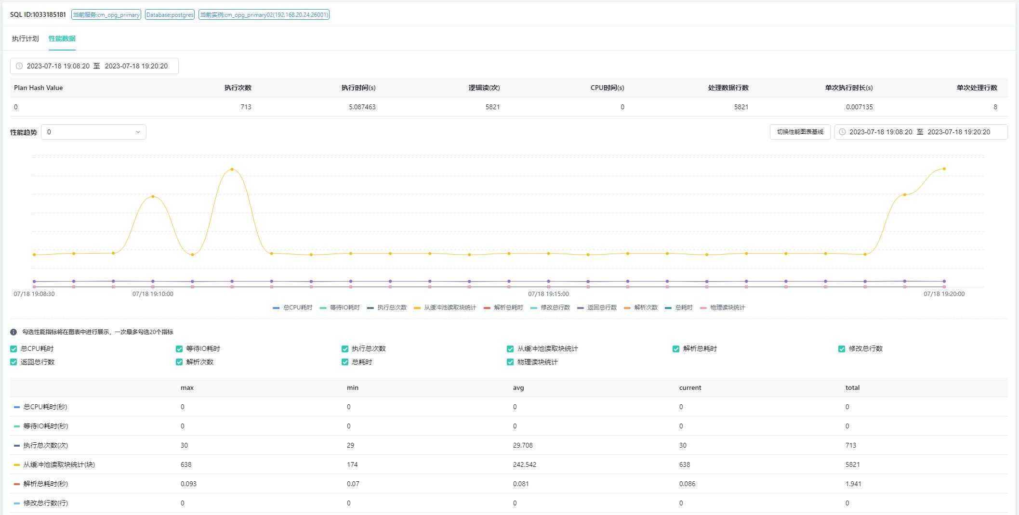Click the 执行时间(s) column header
This screenshot has height=515, width=1019.
[358, 88]
